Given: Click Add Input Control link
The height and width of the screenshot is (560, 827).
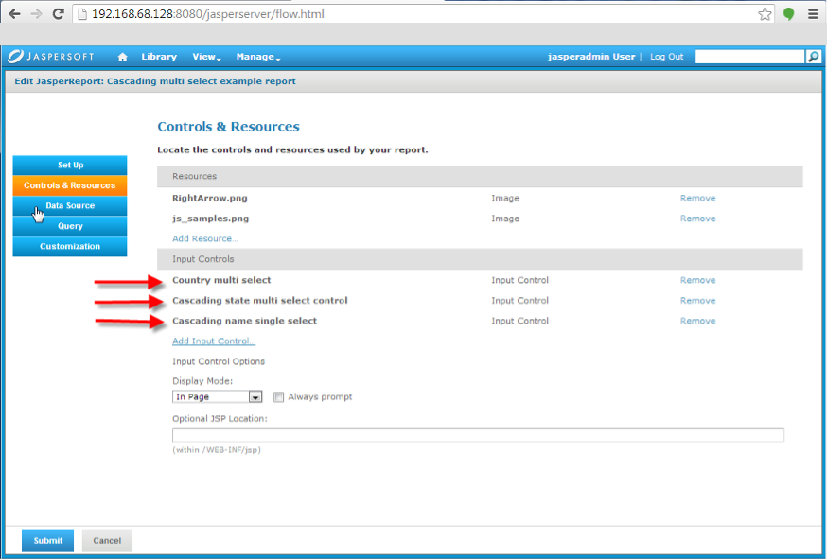Looking at the screenshot, I should coord(214,341).
